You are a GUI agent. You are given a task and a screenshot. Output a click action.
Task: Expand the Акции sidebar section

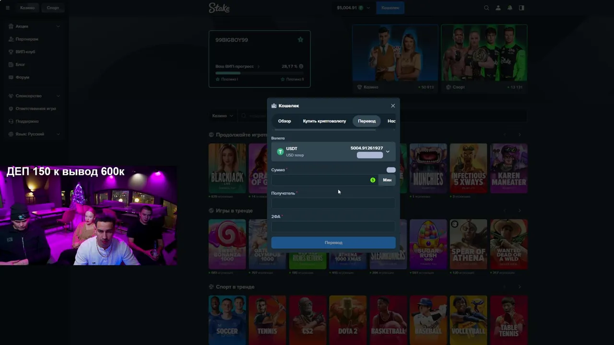click(x=58, y=26)
